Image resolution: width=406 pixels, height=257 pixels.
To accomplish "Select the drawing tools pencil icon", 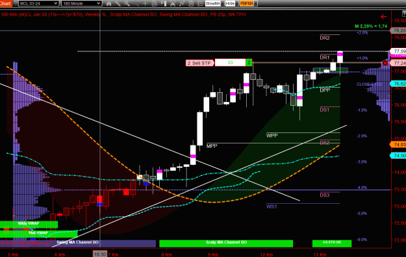I will 118,3.
